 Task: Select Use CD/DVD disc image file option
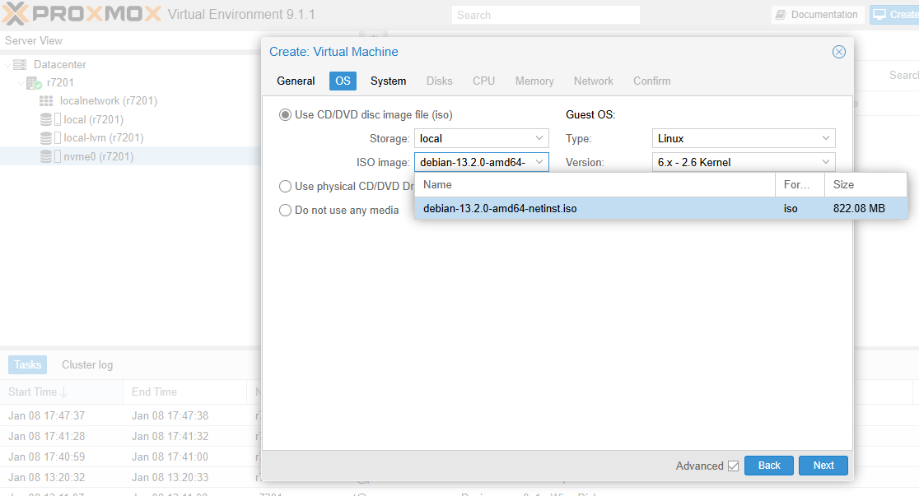coord(285,115)
